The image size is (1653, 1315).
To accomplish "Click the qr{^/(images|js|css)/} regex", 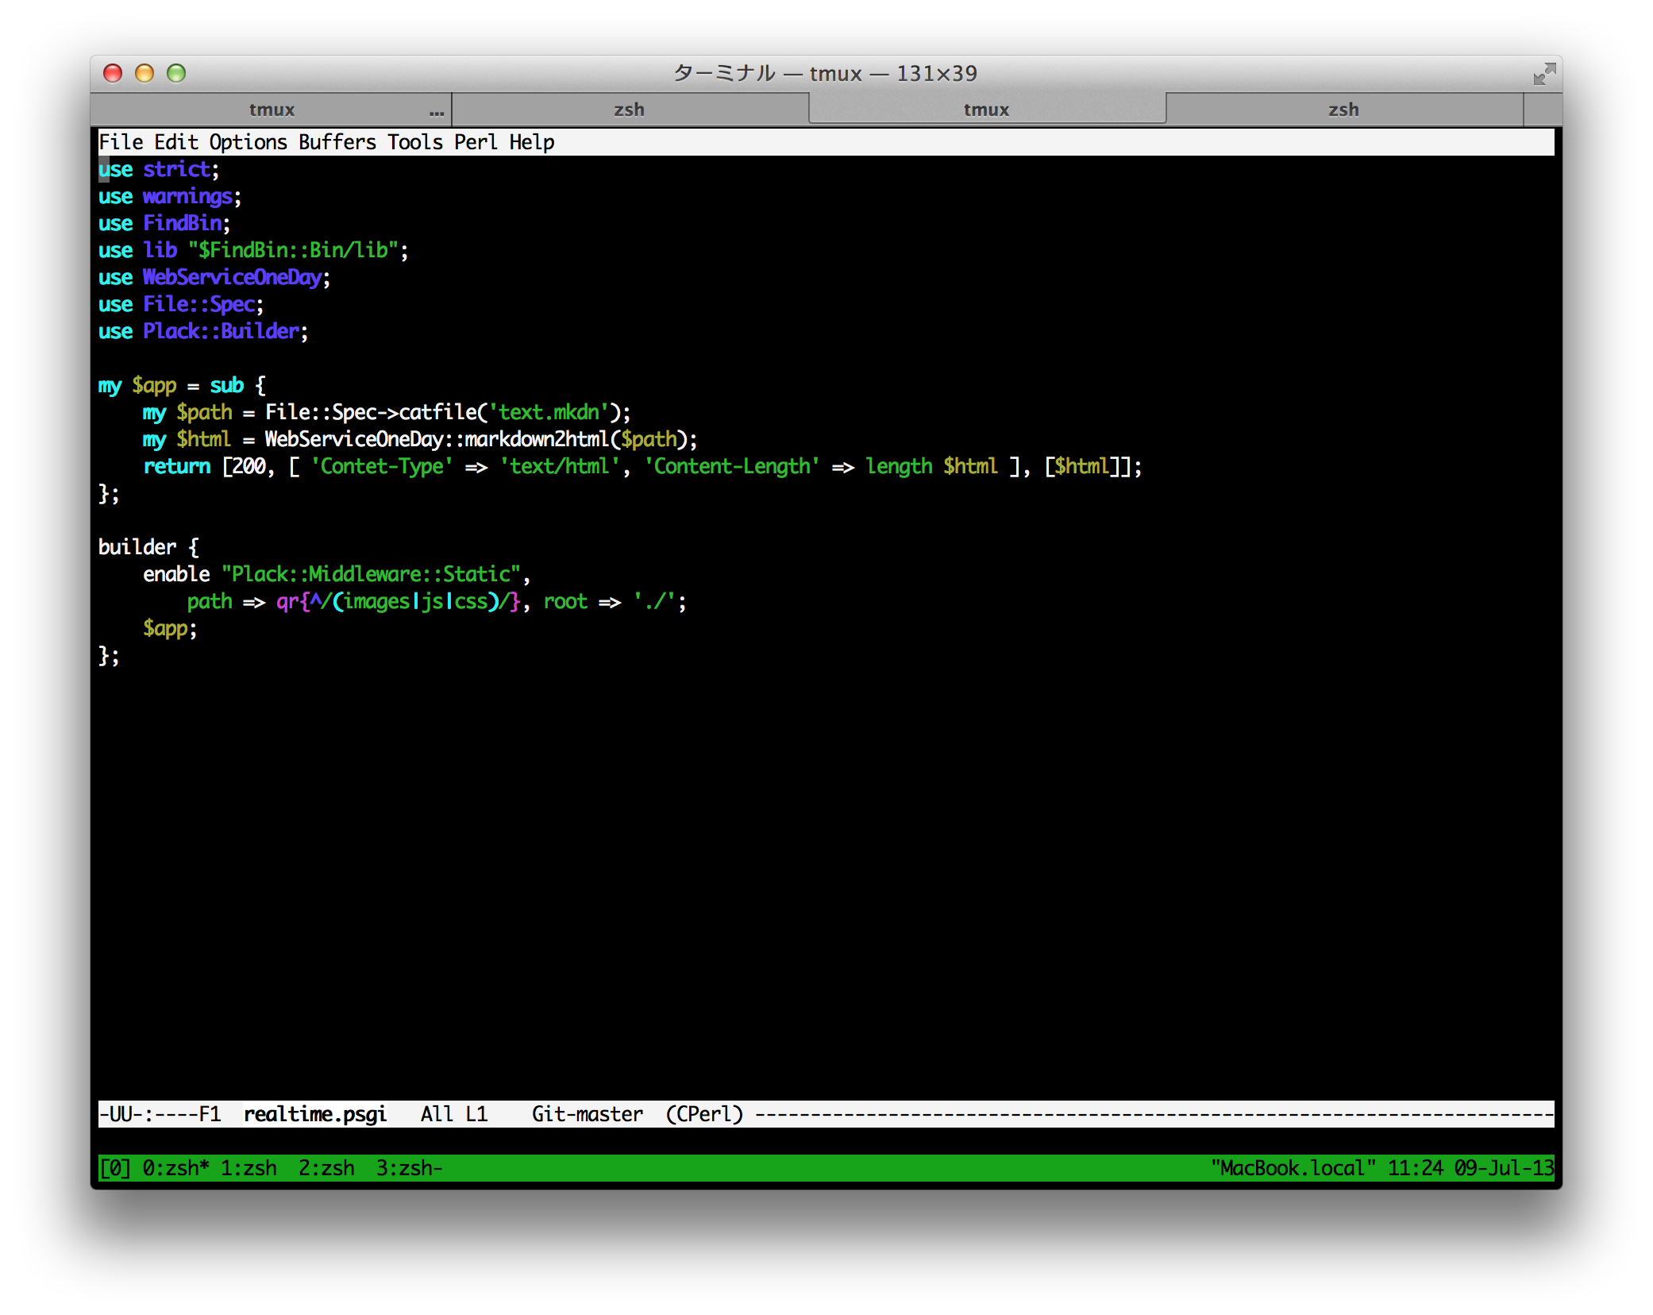I will [x=399, y=601].
